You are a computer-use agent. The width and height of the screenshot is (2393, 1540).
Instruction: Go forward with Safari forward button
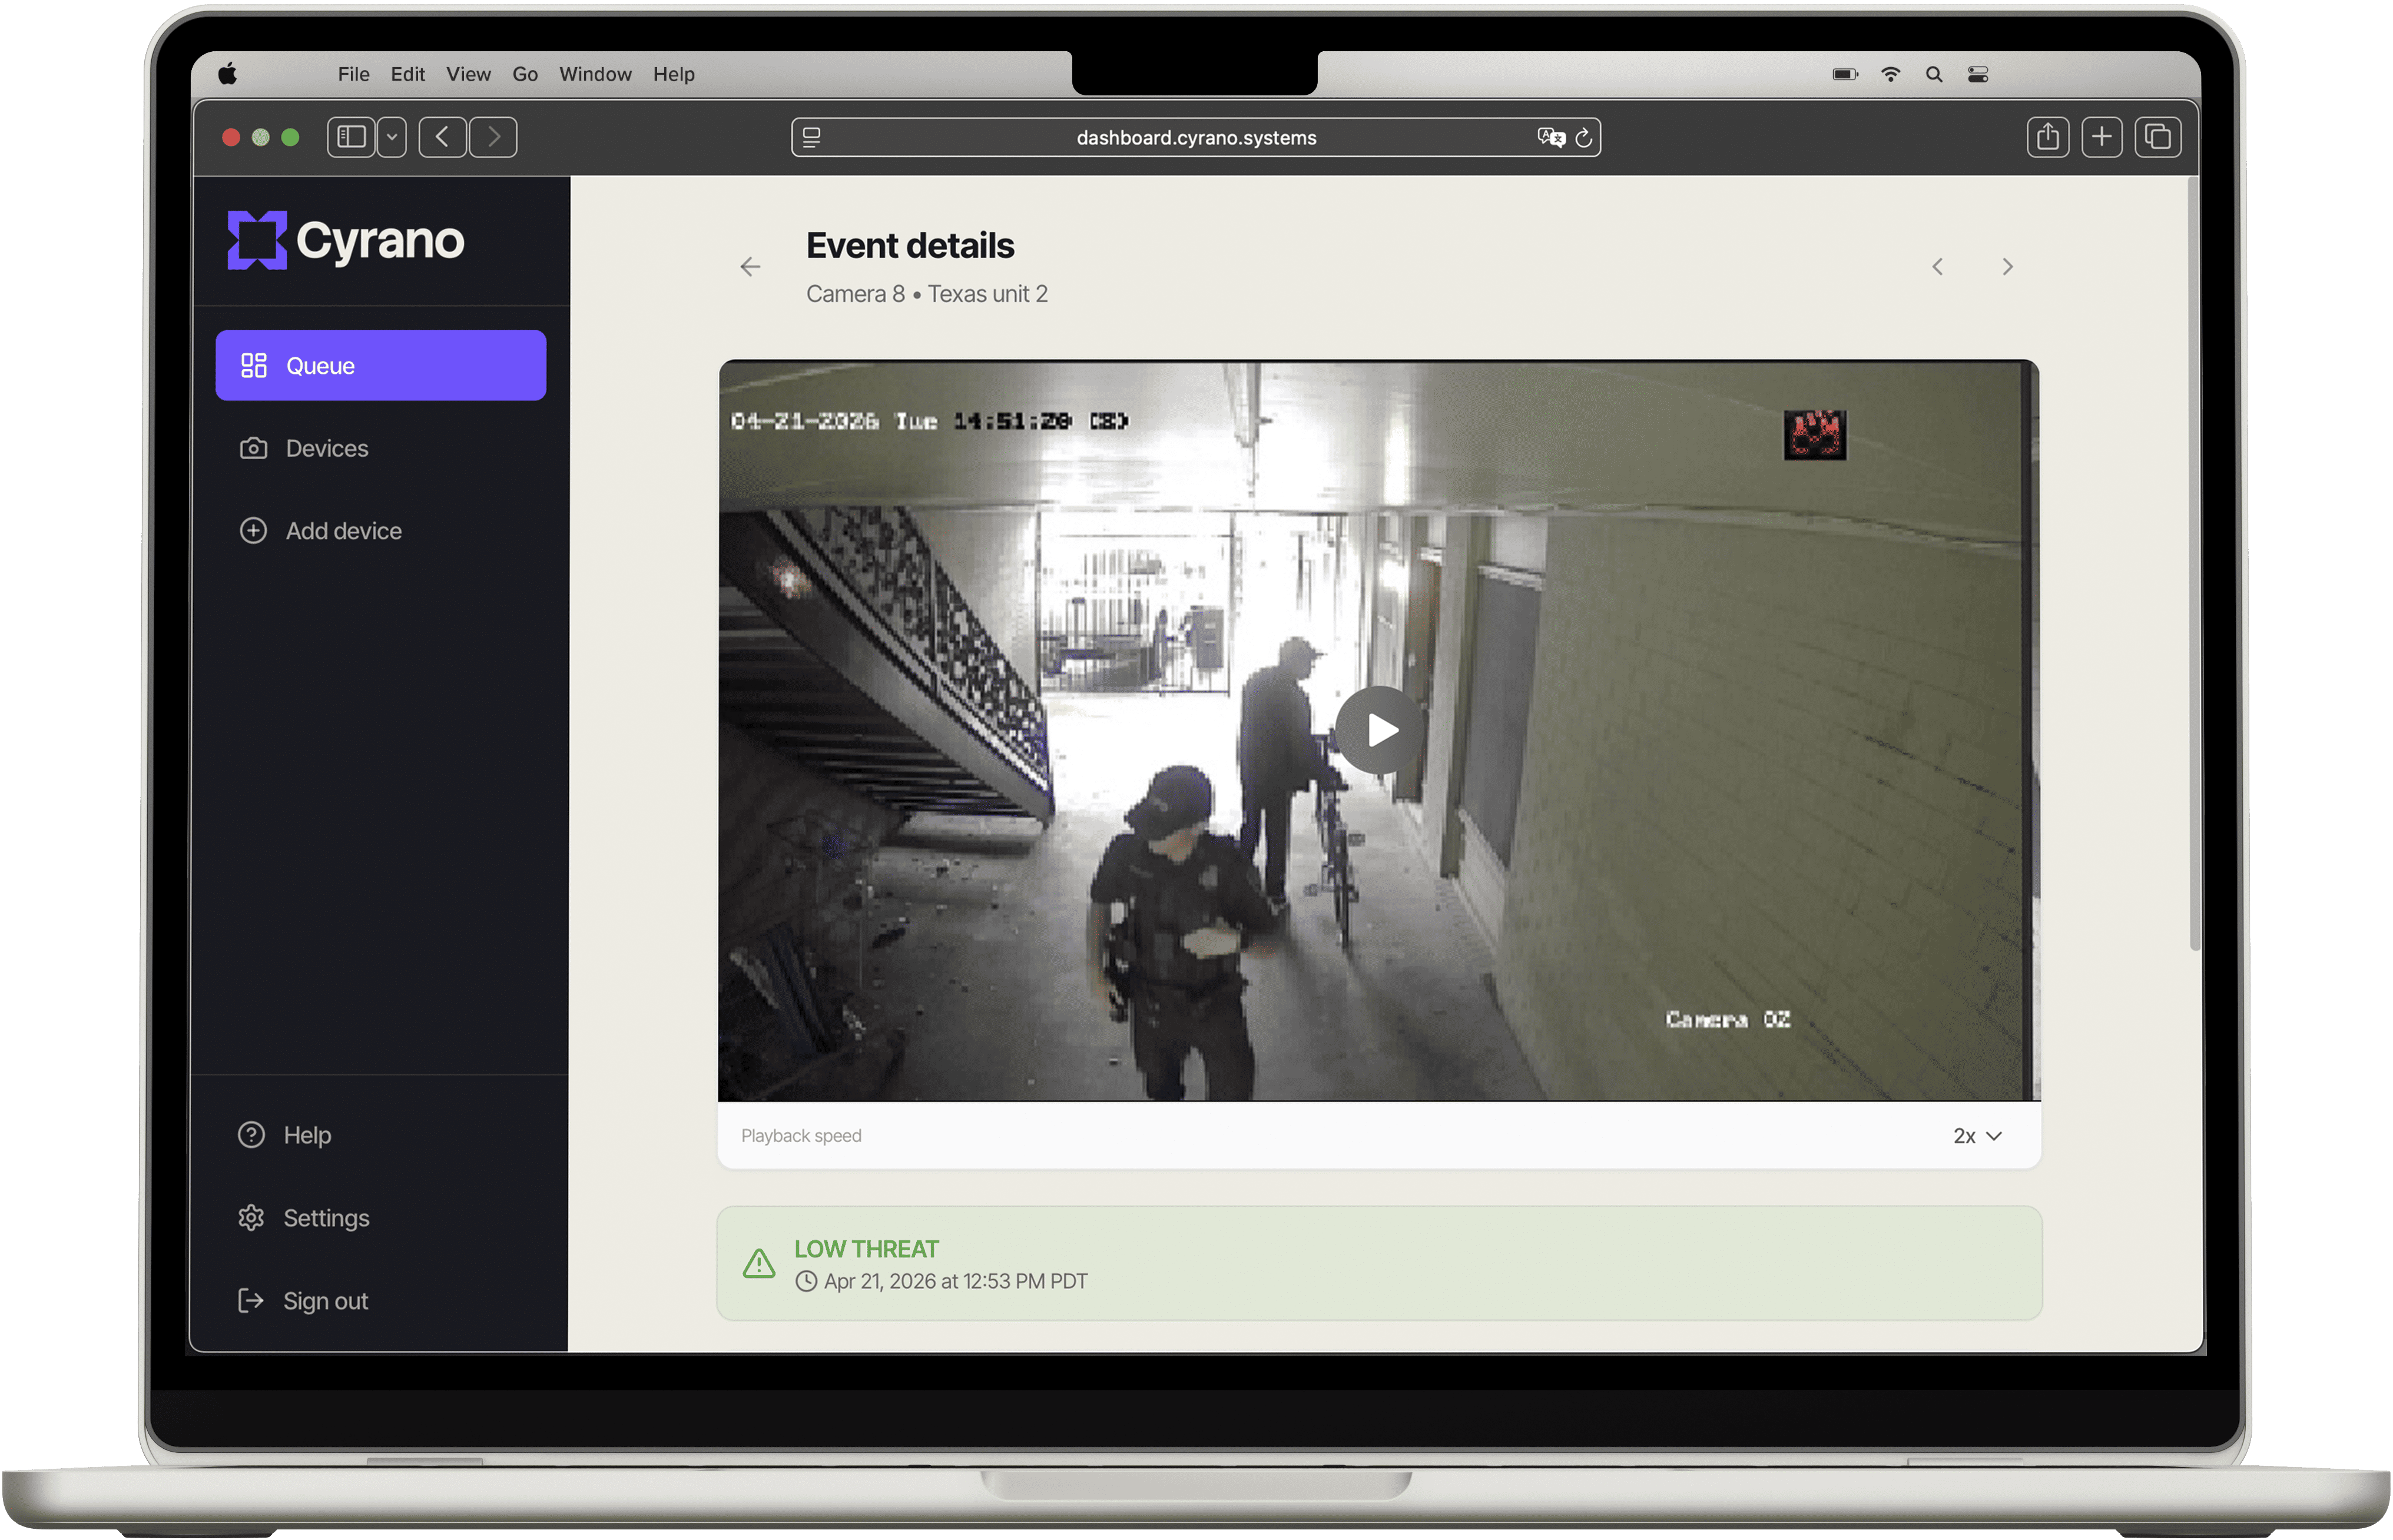(493, 137)
